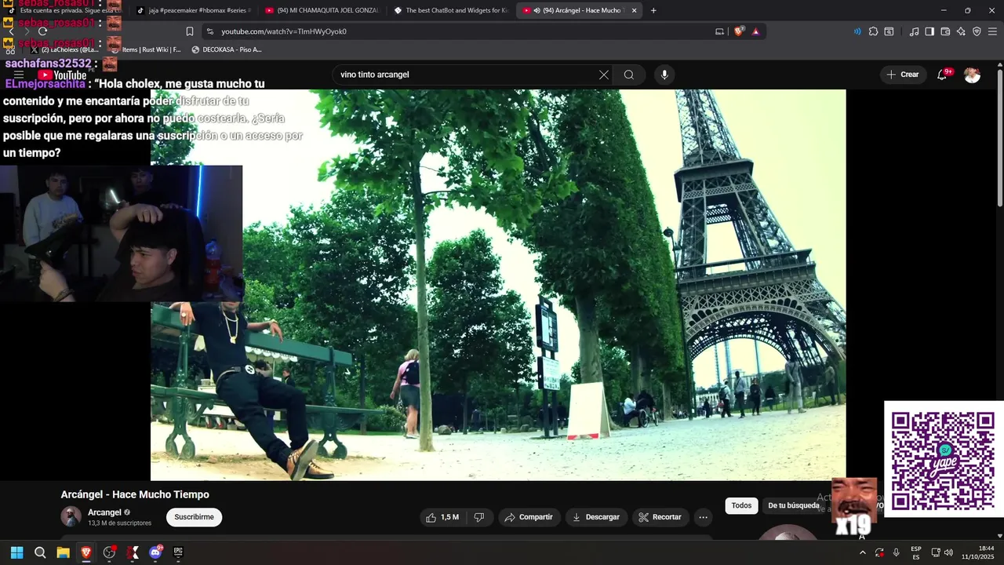Clear the YouTube search box text
Viewport: 1004px width, 565px height.
(x=604, y=75)
